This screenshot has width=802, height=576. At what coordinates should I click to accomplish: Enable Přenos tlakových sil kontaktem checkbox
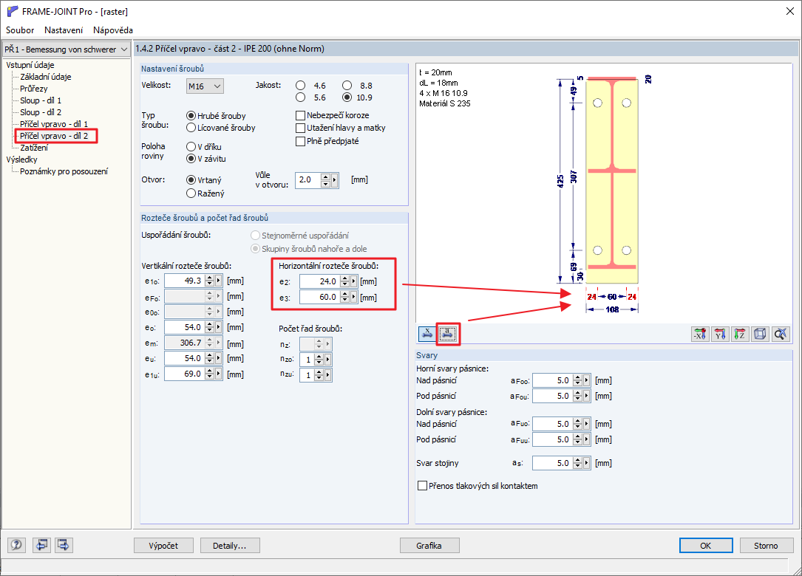pyautogui.click(x=423, y=485)
